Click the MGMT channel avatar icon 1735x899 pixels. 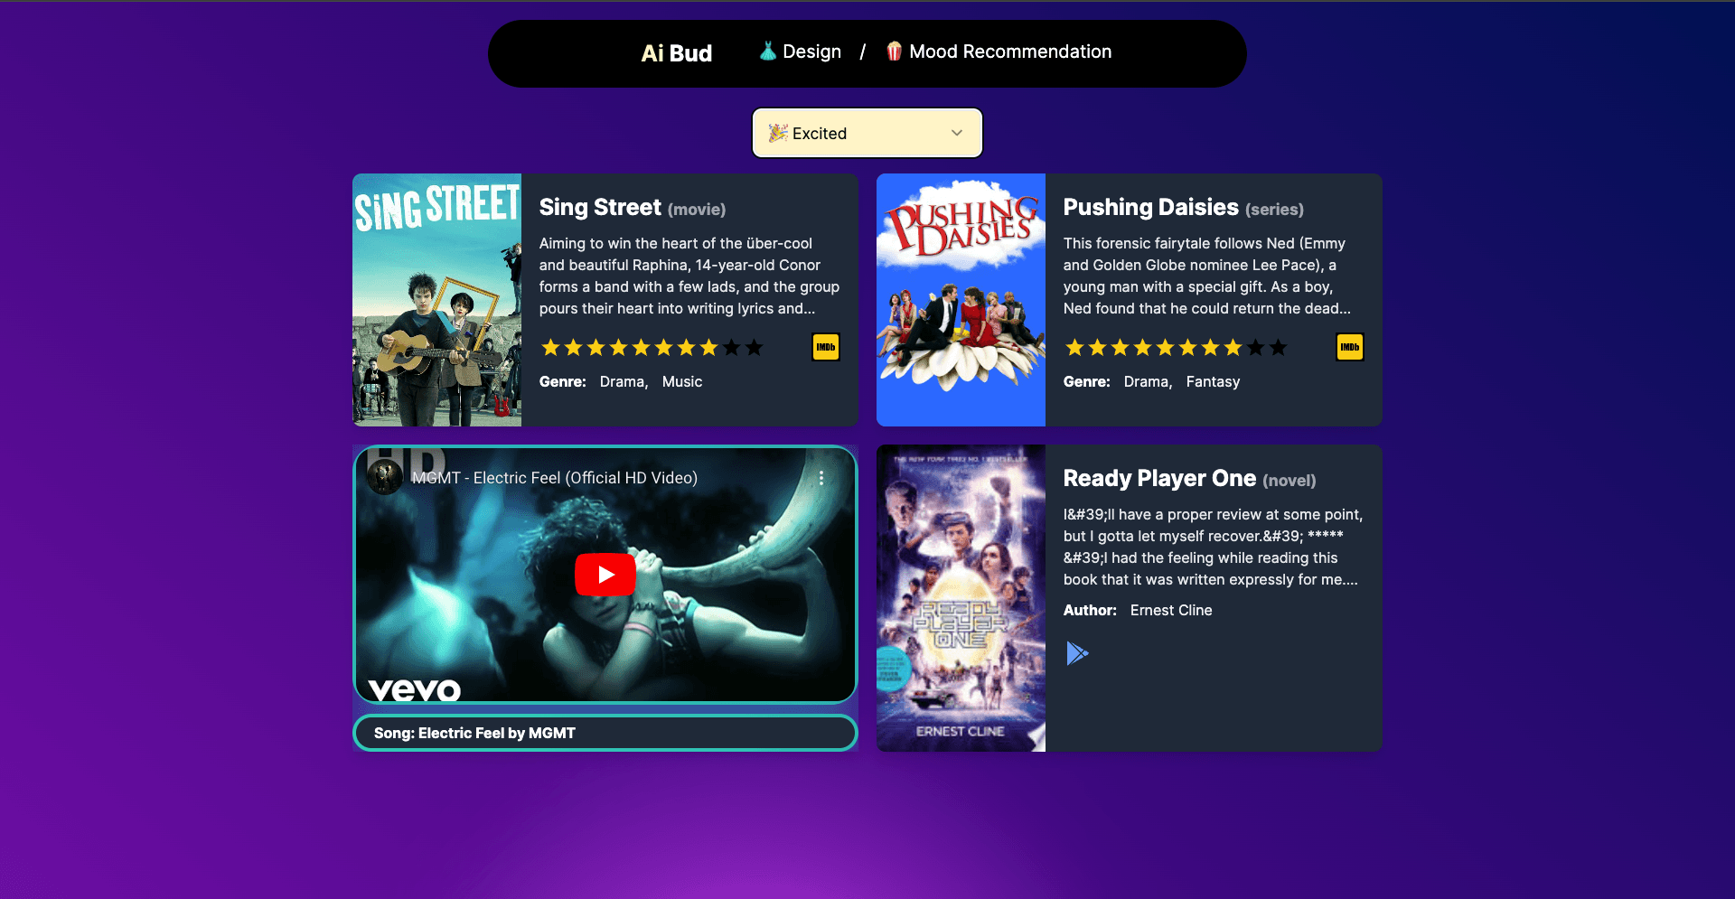pos(385,477)
